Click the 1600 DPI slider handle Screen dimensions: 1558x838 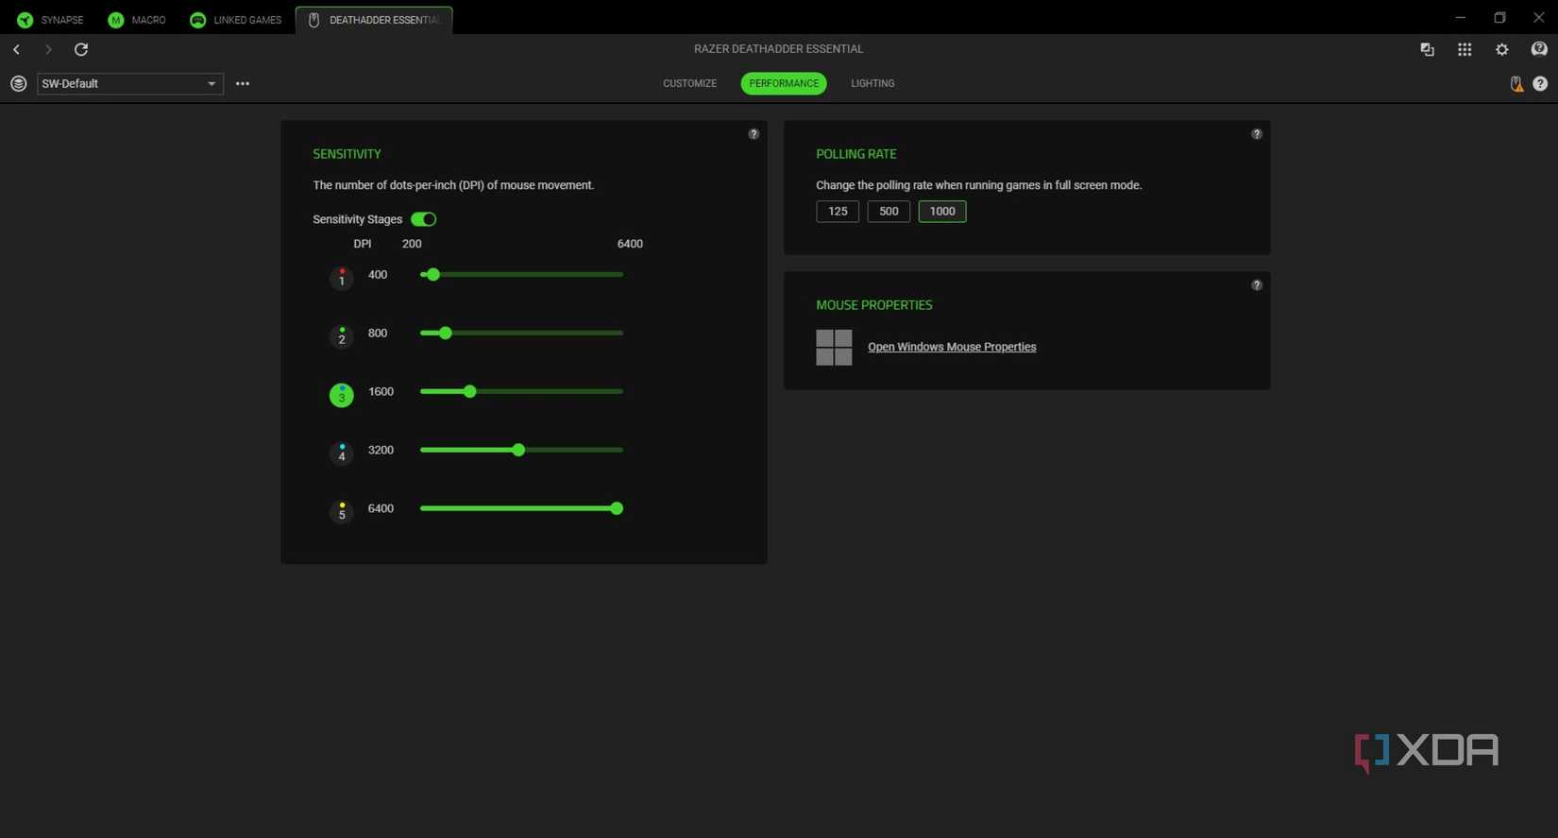tap(469, 392)
